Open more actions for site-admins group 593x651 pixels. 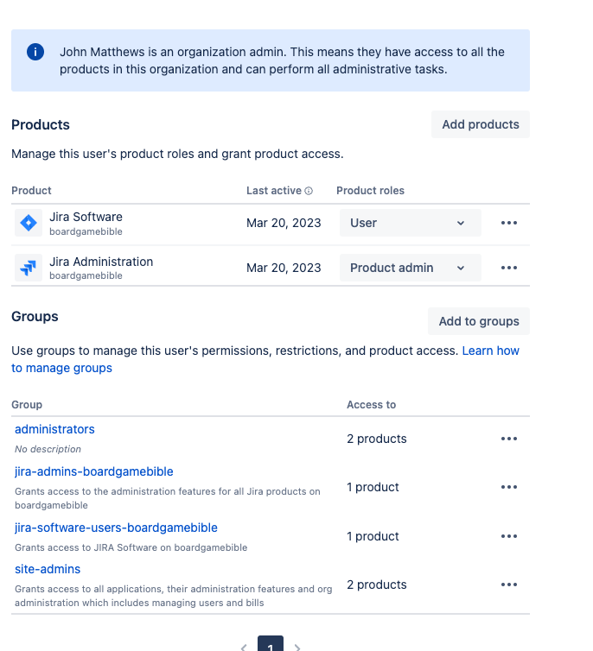click(509, 585)
